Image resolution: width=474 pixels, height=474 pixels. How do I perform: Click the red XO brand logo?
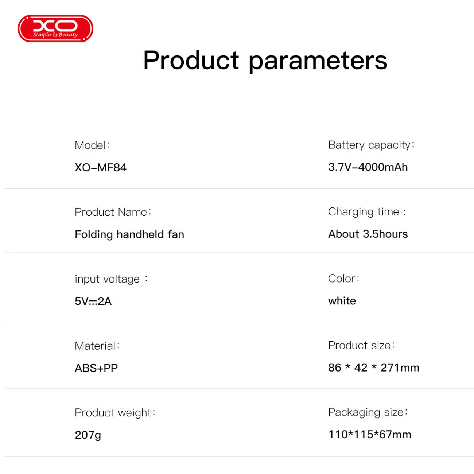pos(55,28)
